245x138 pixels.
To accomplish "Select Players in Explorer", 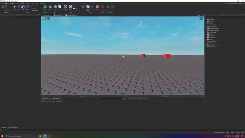I will (211, 21).
